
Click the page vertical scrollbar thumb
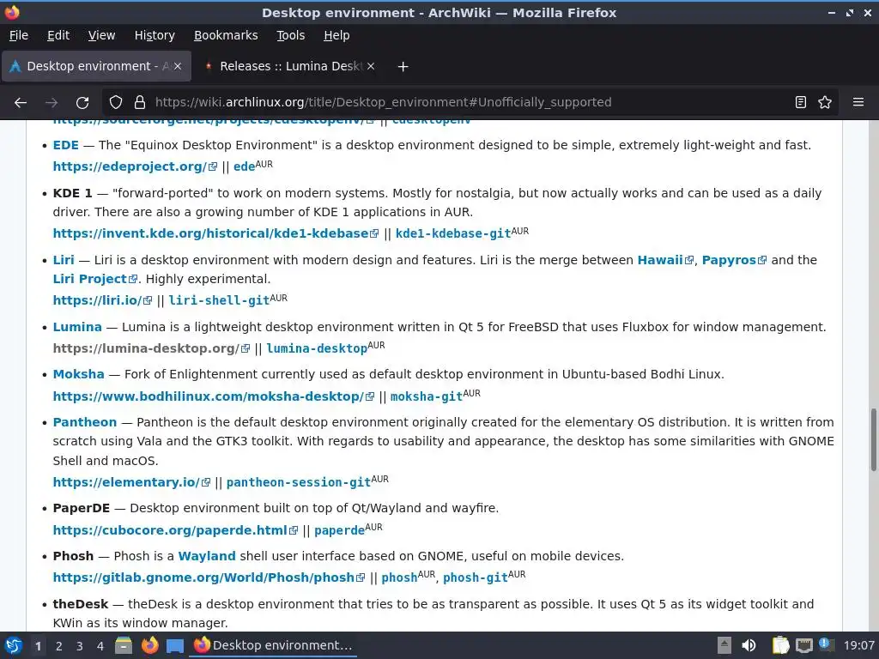click(873, 440)
